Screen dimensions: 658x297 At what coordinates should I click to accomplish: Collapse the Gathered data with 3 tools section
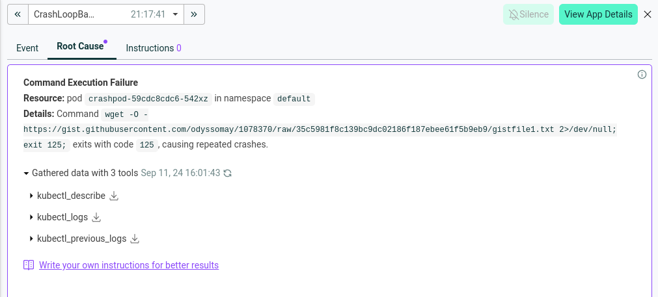click(x=26, y=174)
